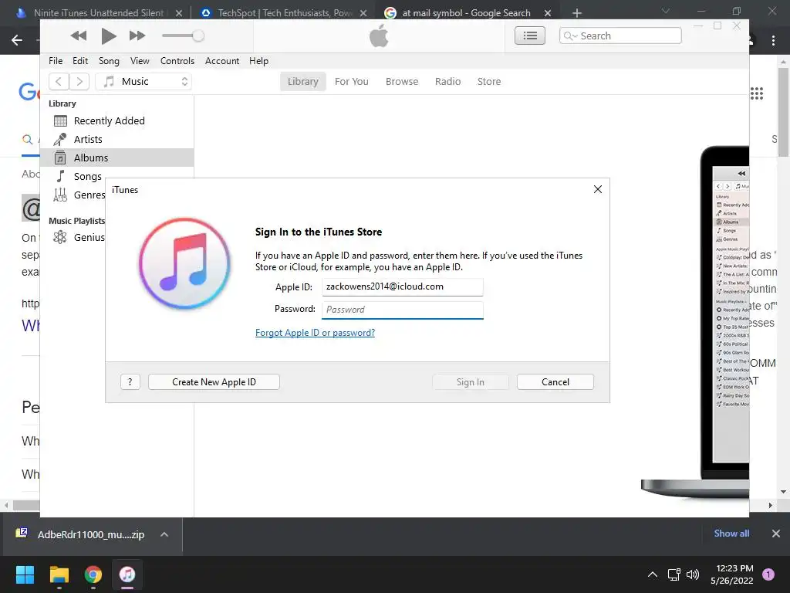Close the Chrome downloads bar
Image resolution: width=790 pixels, height=593 pixels.
click(x=776, y=534)
